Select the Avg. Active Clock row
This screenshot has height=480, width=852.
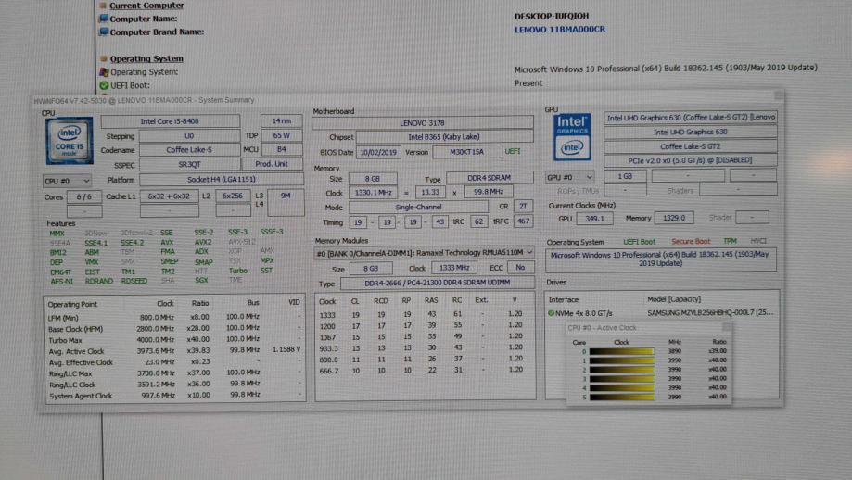tap(174, 351)
